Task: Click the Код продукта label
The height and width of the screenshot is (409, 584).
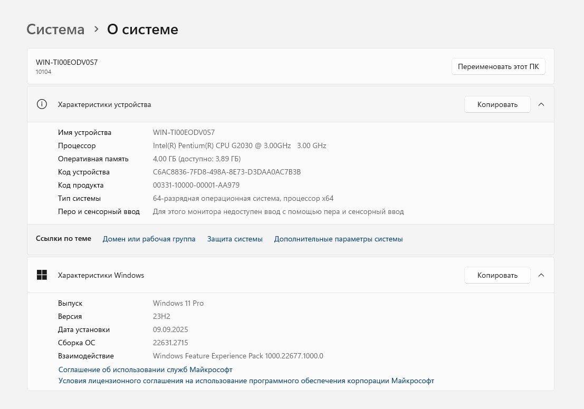Action: [x=81, y=185]
